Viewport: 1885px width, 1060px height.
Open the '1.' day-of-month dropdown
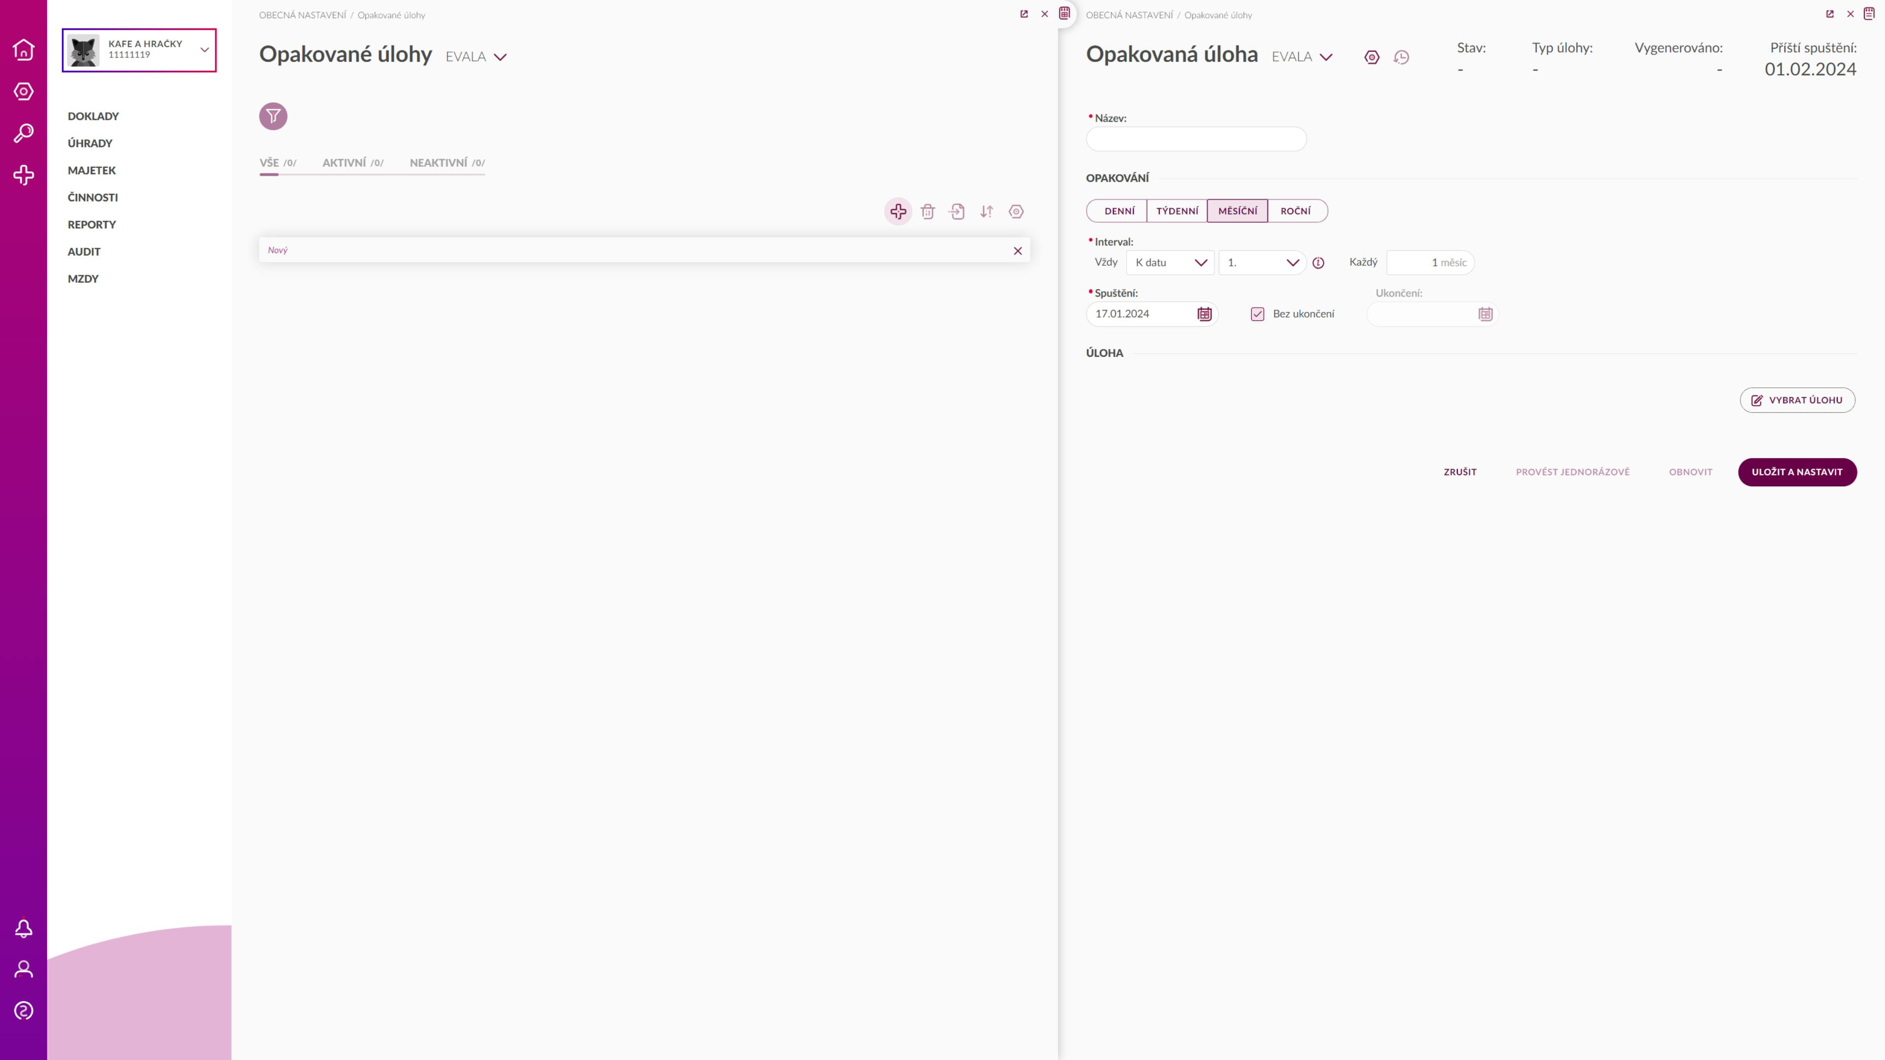click(1262, 263)
